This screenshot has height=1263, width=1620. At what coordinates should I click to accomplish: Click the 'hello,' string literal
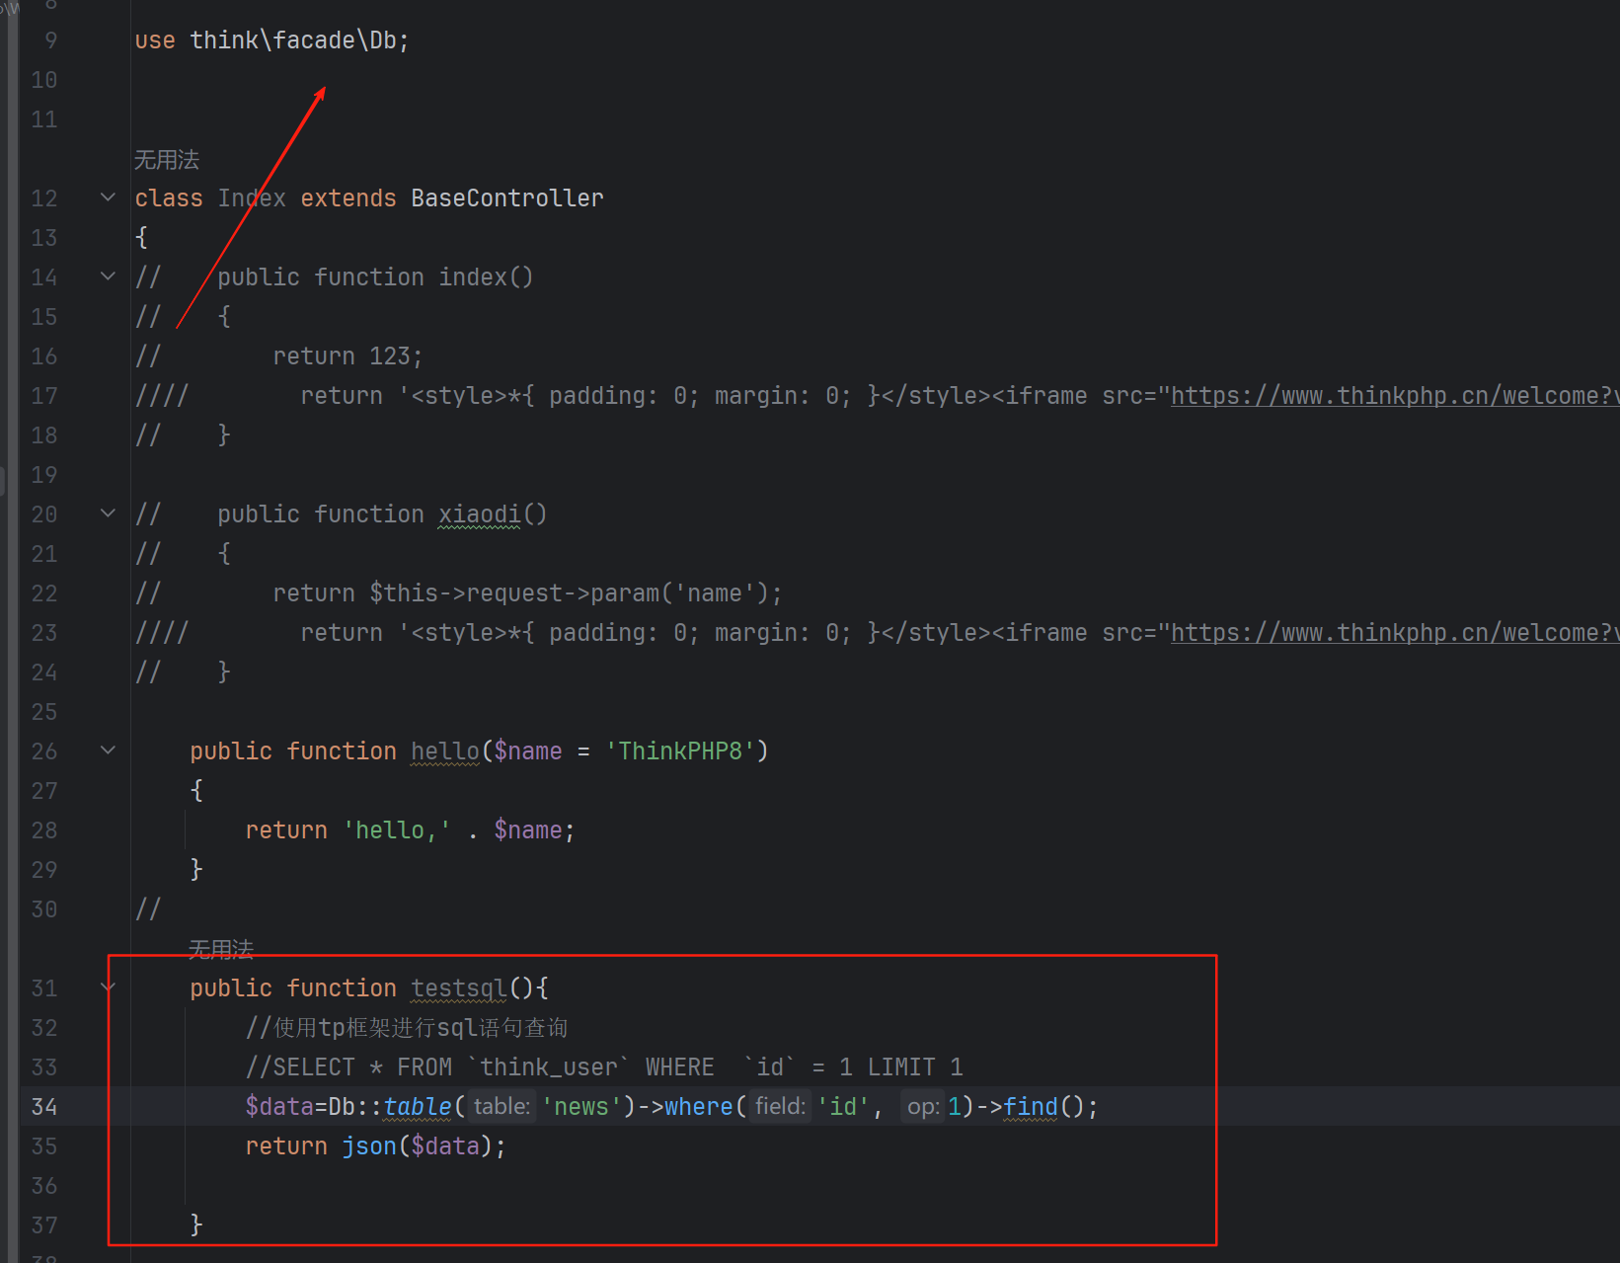click(x=397, y=830)
